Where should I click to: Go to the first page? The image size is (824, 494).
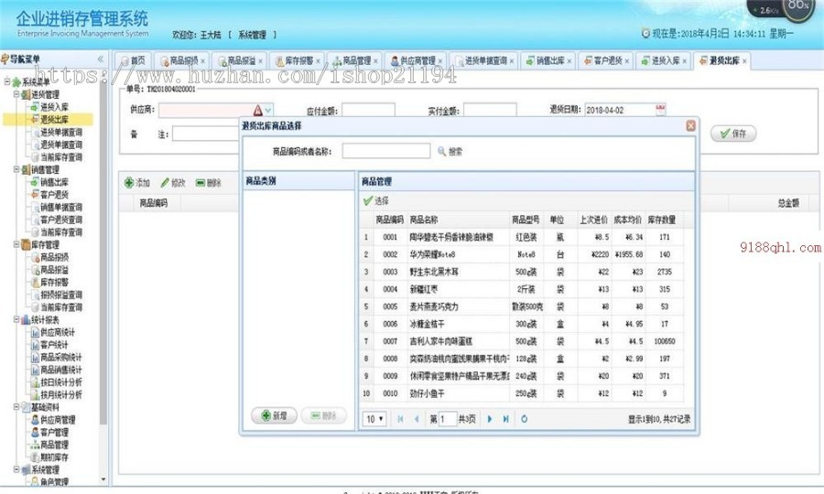pos(400,419)
